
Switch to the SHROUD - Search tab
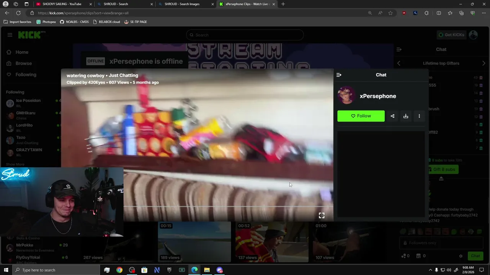[x=126, y=4]
